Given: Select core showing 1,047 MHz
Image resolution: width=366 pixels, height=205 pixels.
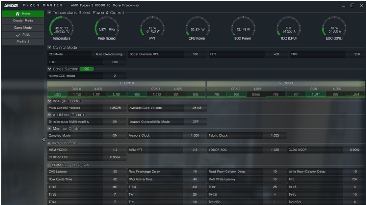Looking at the screenshot, I should [x=316, y=94].
